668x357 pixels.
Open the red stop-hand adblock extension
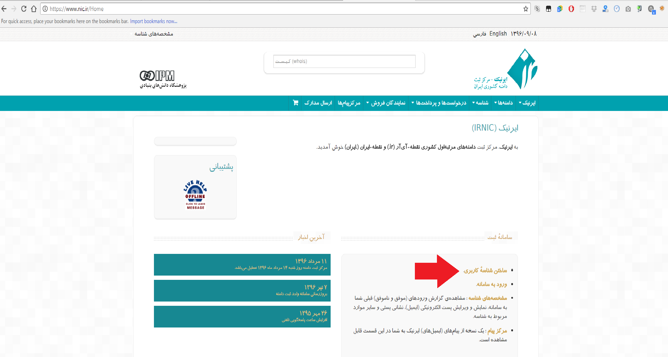click(x=571, y=9)
